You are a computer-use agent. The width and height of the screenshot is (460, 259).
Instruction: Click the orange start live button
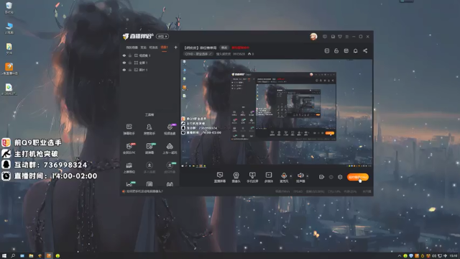(x=358, y=177)
